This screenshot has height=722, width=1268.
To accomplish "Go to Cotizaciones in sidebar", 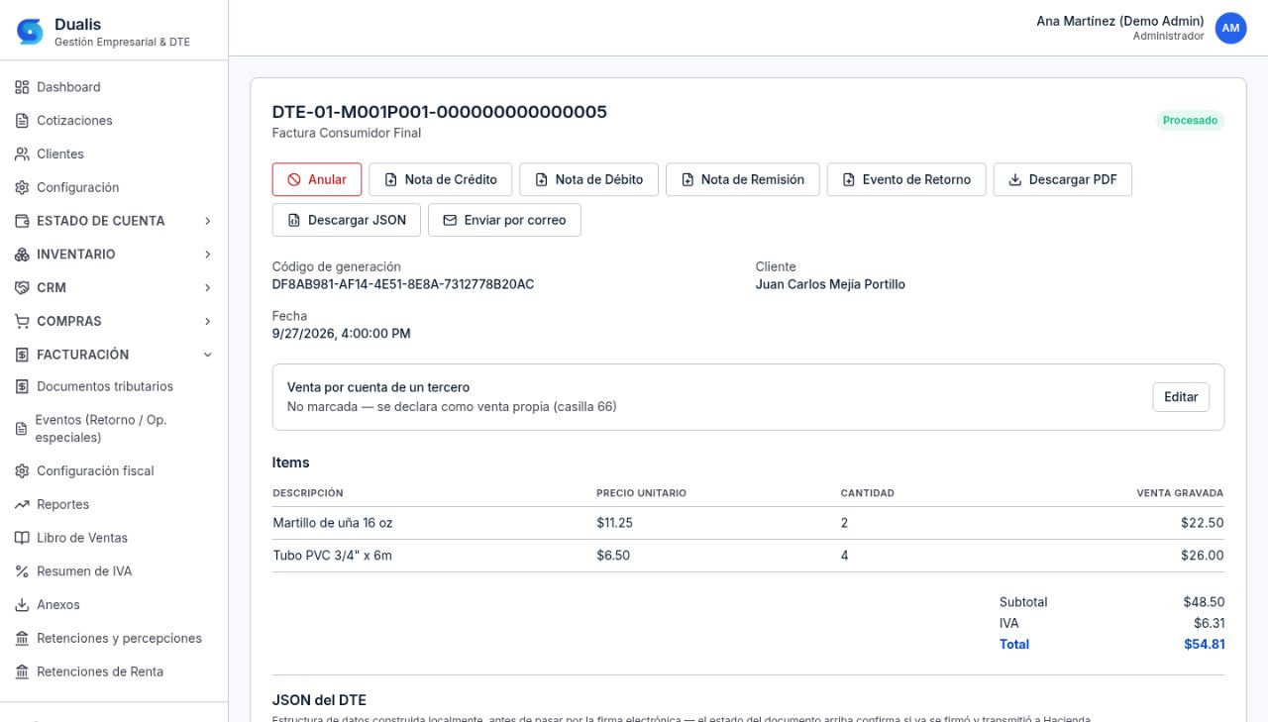I will tap(114, 121).
